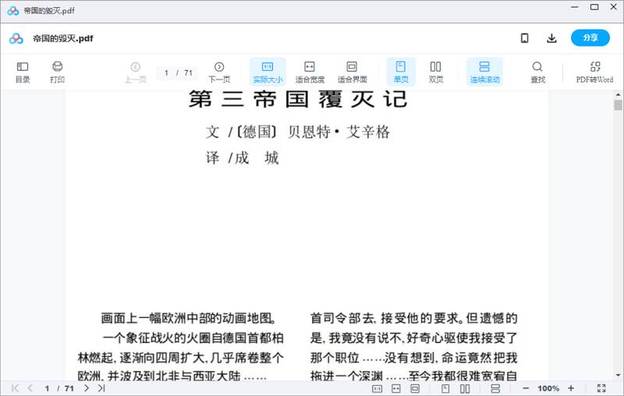
Task: Click the 分享 share button
Action: click(590, 38)
